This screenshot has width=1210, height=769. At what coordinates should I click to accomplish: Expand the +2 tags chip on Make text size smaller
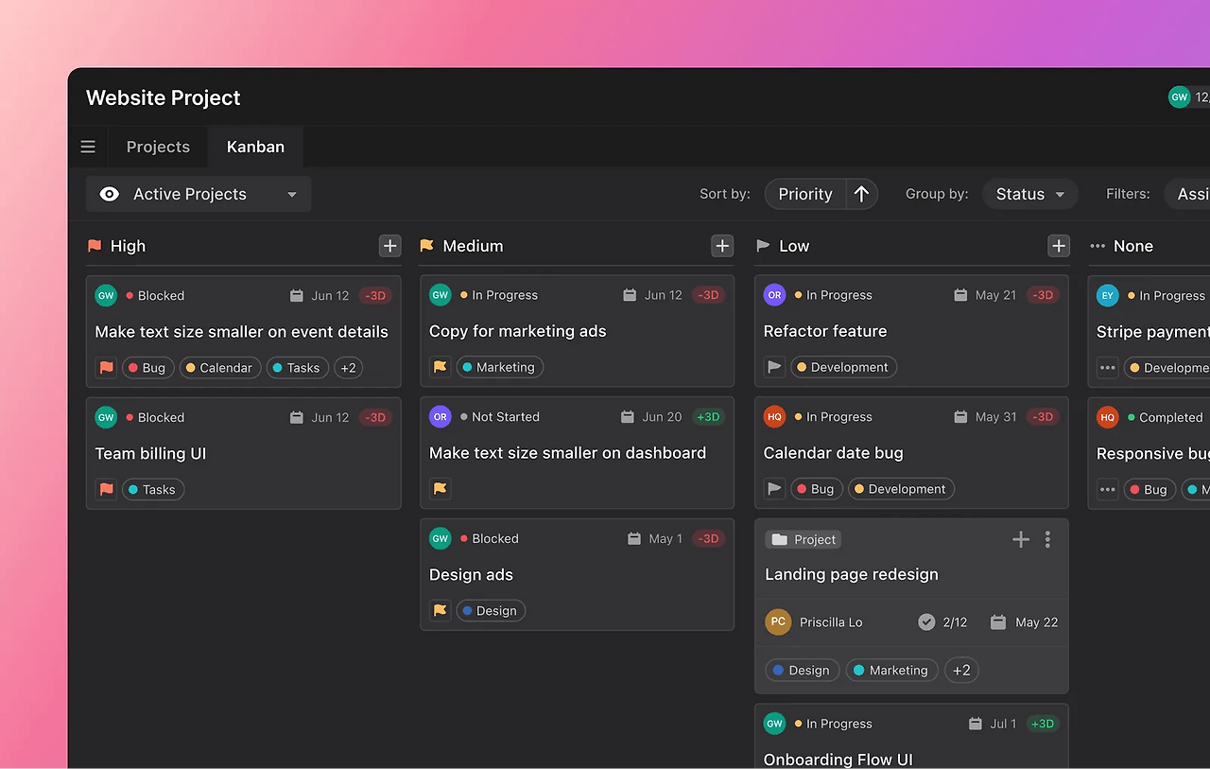pos(348,367)
